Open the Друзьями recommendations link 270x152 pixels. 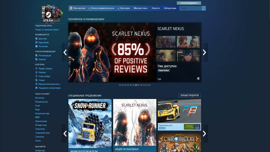click(43, 38)
